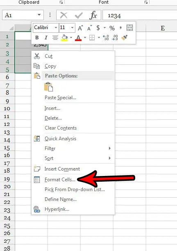
Task: Choose Insert Comment
Action: pyautogui.click(x=73, y=169)
